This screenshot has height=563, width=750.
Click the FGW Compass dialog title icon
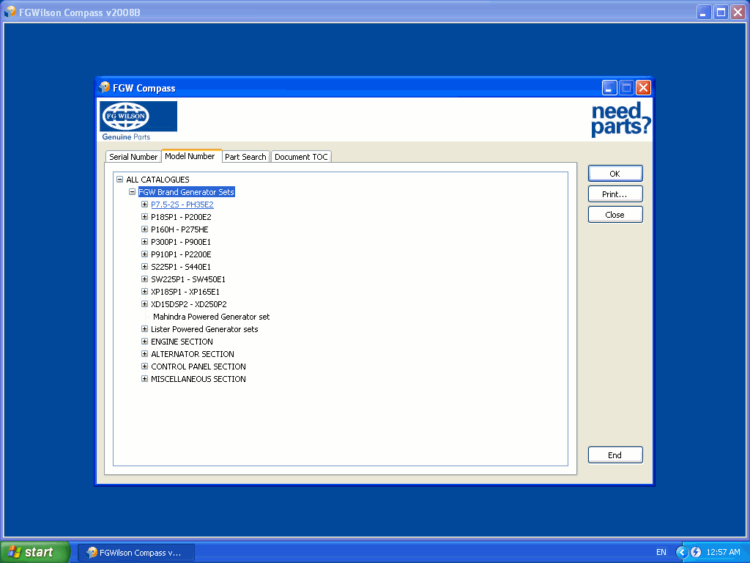pos(105,88)
